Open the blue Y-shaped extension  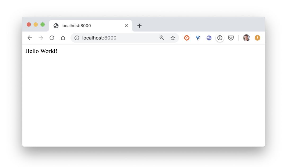point(198,38)
